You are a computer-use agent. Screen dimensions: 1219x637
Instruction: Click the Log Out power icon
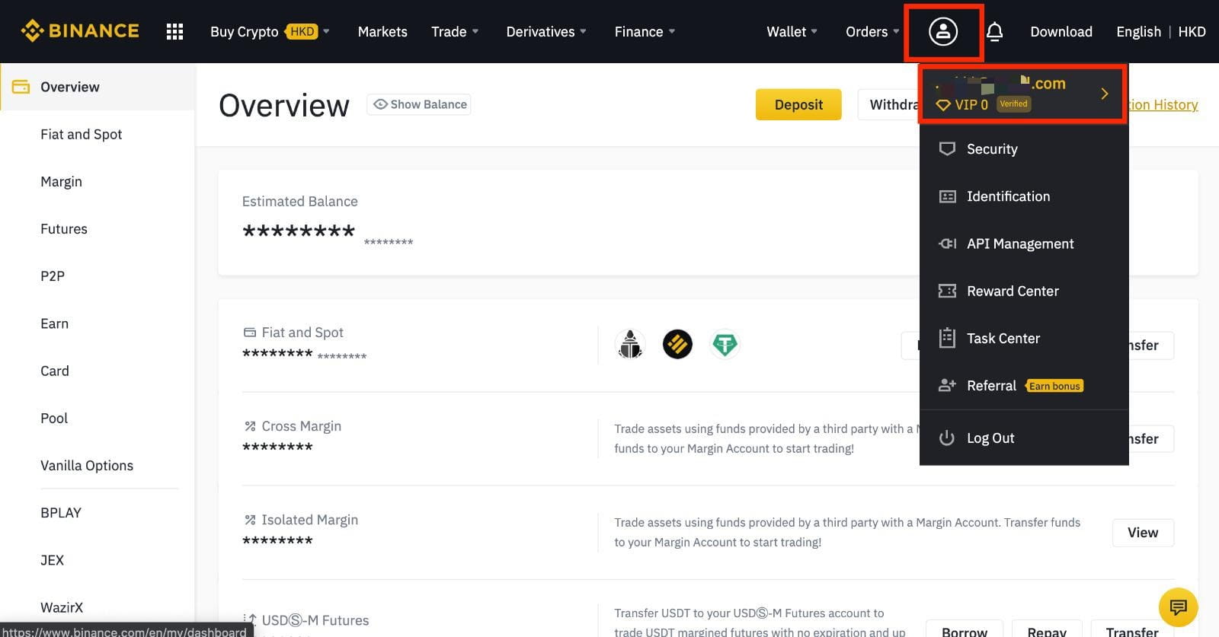pos(947,438)
